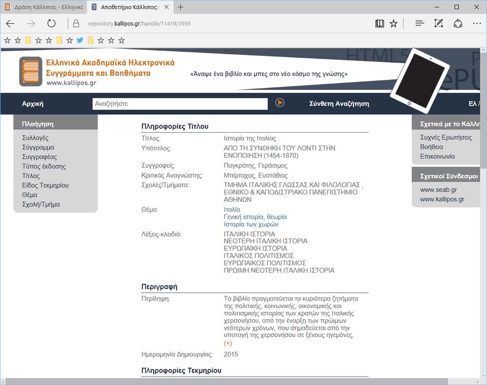Open the Hub three-lines icon

419,23
